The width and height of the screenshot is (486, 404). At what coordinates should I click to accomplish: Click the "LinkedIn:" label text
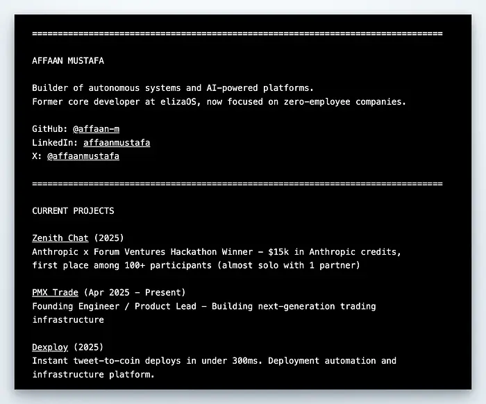pos(55,143)
